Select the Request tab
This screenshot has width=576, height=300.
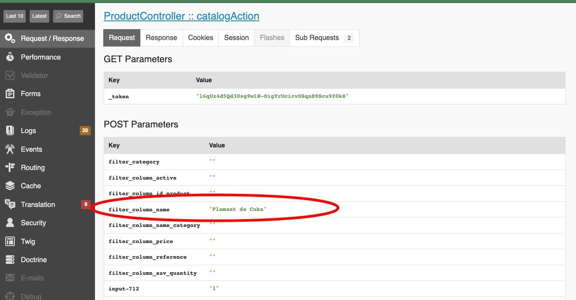[122, 38]
